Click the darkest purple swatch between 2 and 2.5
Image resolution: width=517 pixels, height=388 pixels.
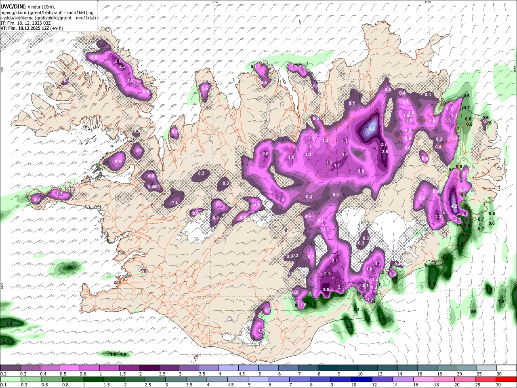[149, 368]
